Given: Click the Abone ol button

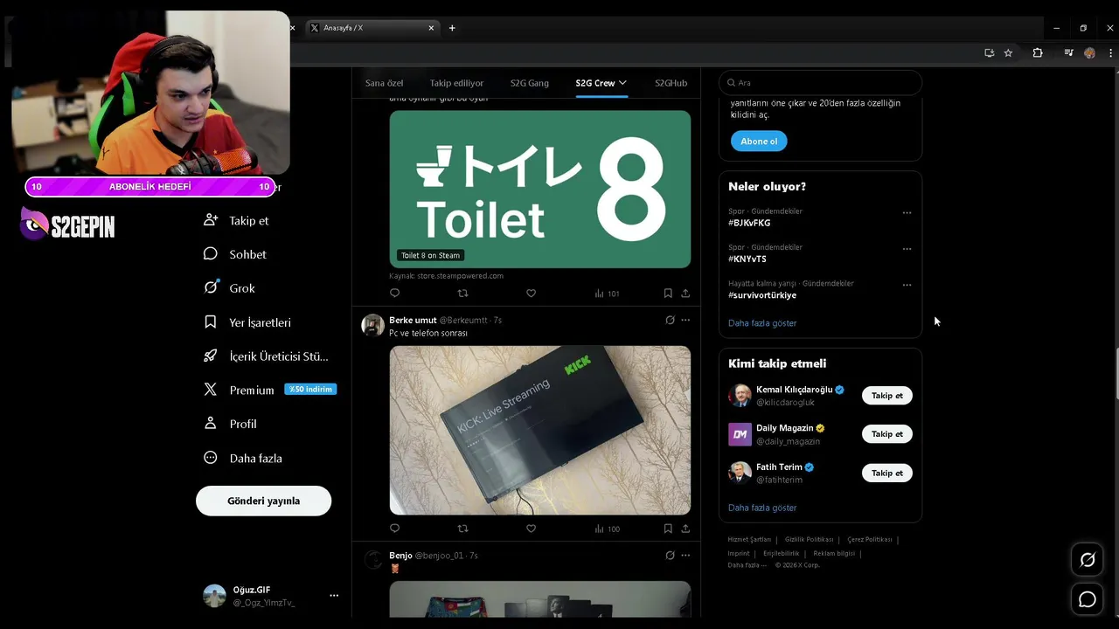Looking at the screenshot, I should pos(759,141).
